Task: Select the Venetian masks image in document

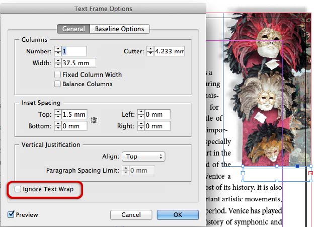Action: 269,89
